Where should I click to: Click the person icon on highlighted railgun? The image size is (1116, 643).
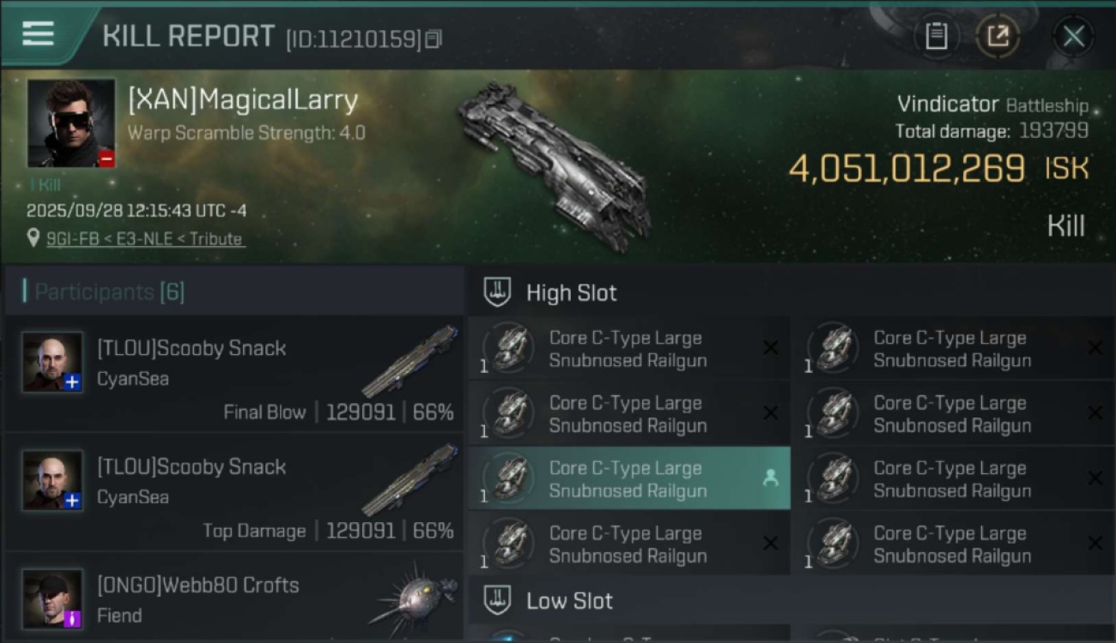tap(770, 478)
